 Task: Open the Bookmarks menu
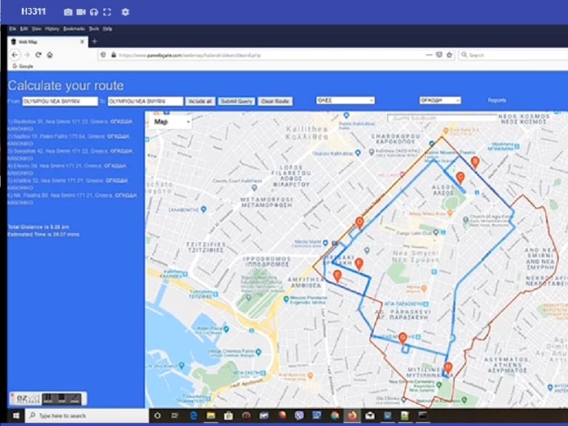click(x=74, y=28)
